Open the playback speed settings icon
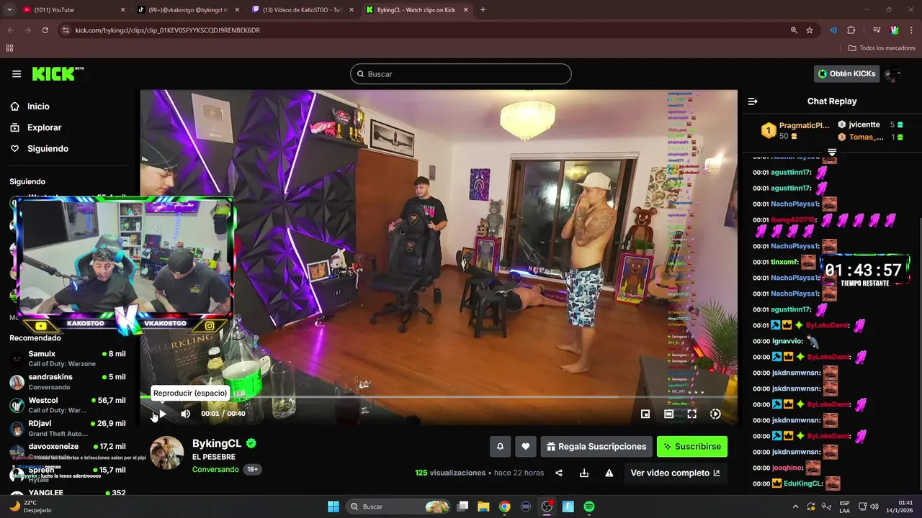 [715, 414]
